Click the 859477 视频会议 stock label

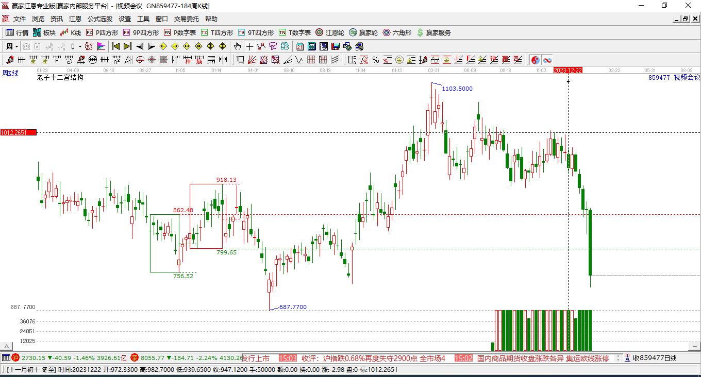point(674,77)
